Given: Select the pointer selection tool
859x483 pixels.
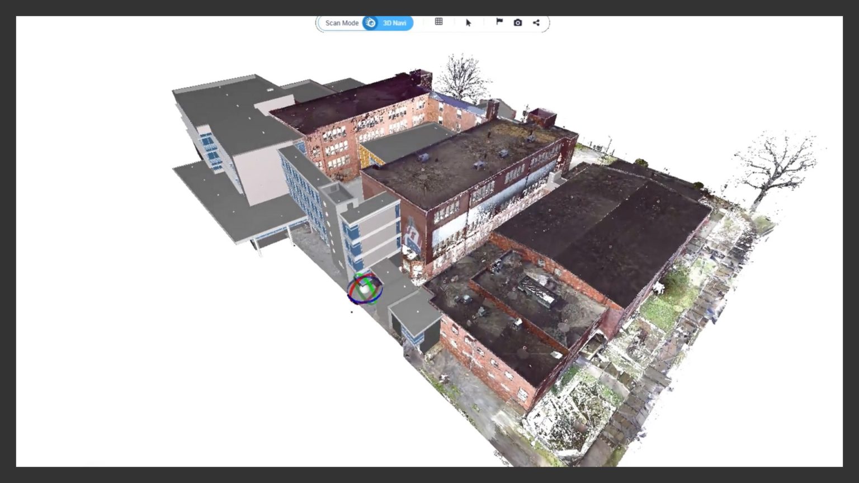Looking at the screenshot, I should [x=468, y=22].
